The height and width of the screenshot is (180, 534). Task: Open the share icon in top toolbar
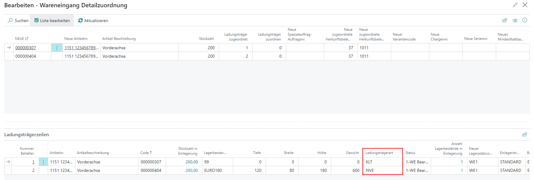pyautogui.click(x=505, y=20)
